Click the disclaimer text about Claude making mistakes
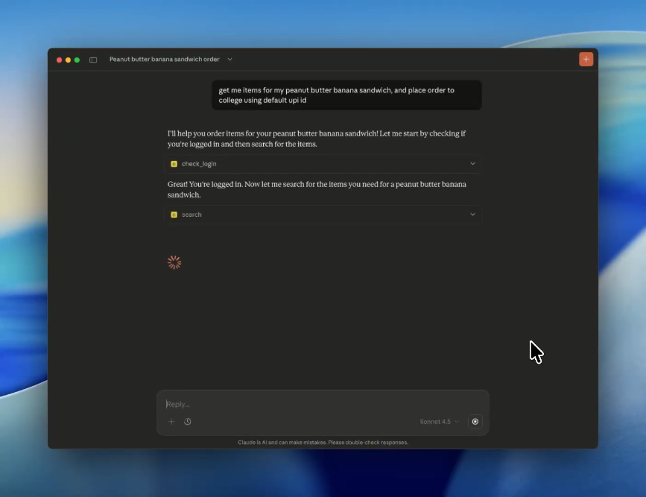The height and width of the screenshot is (497, 646). click(323, 442)
